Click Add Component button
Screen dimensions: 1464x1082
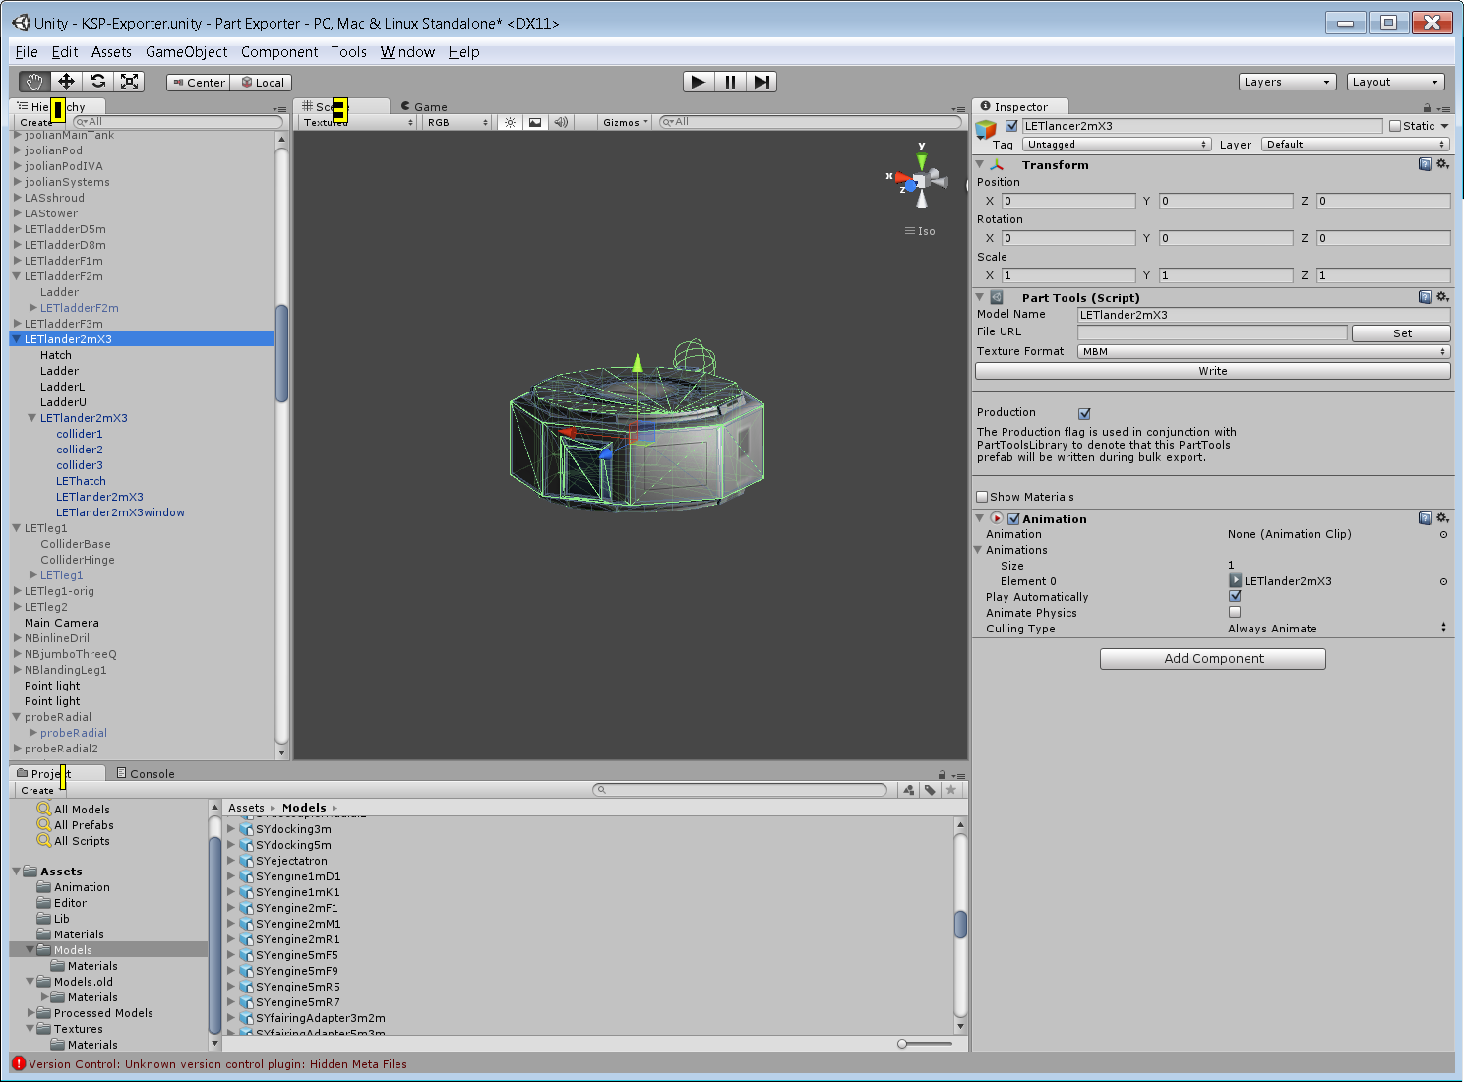tap(1213, 659)
